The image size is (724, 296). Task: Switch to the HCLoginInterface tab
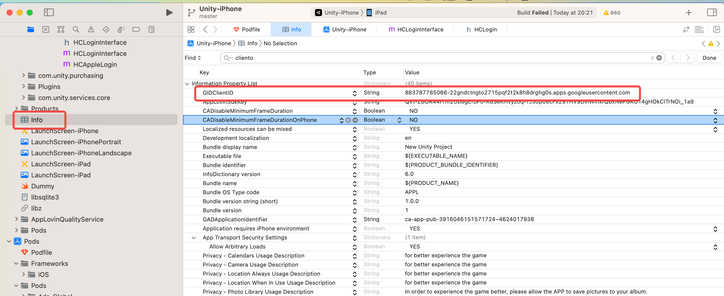(x=416, y=29)
